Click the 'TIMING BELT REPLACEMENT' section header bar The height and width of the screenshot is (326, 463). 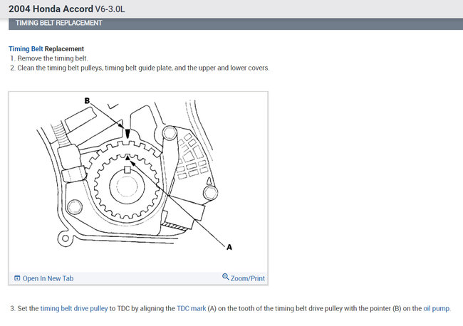(236, 23)
